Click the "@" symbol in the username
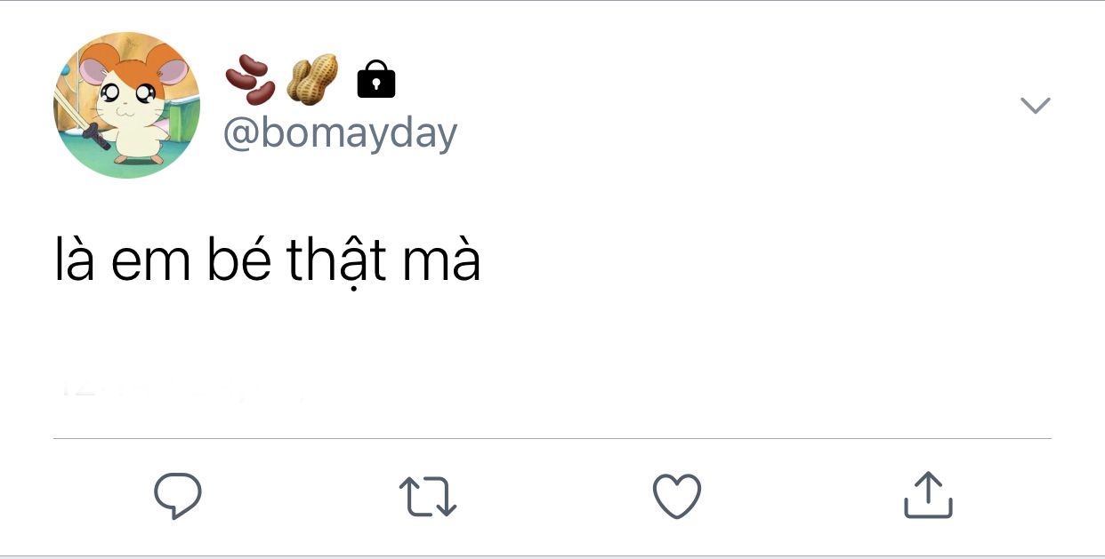Image resolution: width=1105 pixels, height=559 pixels. [241, 135]
